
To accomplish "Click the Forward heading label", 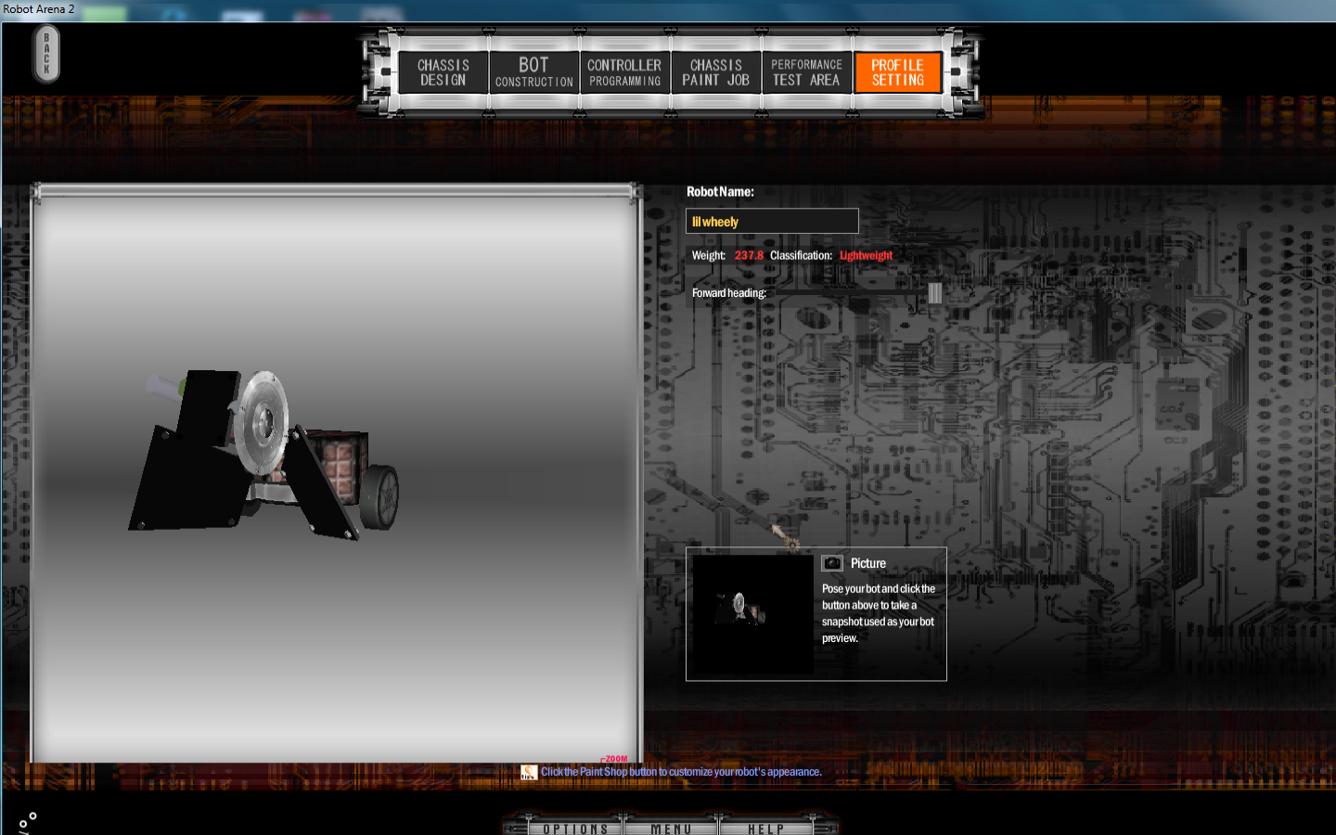I will tap(729, 293).
